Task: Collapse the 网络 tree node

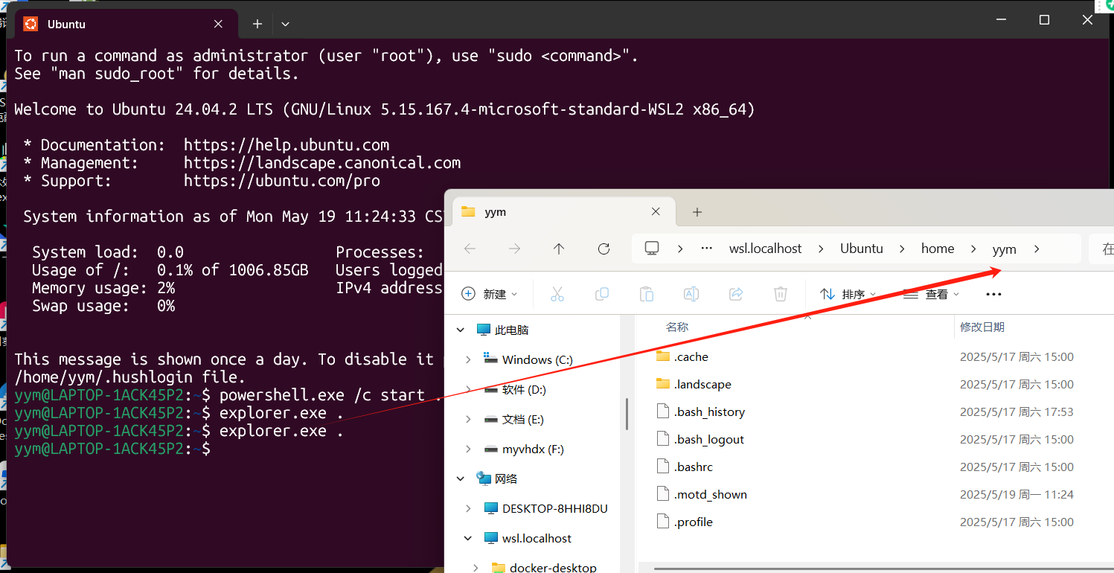Action: point(461,478)
